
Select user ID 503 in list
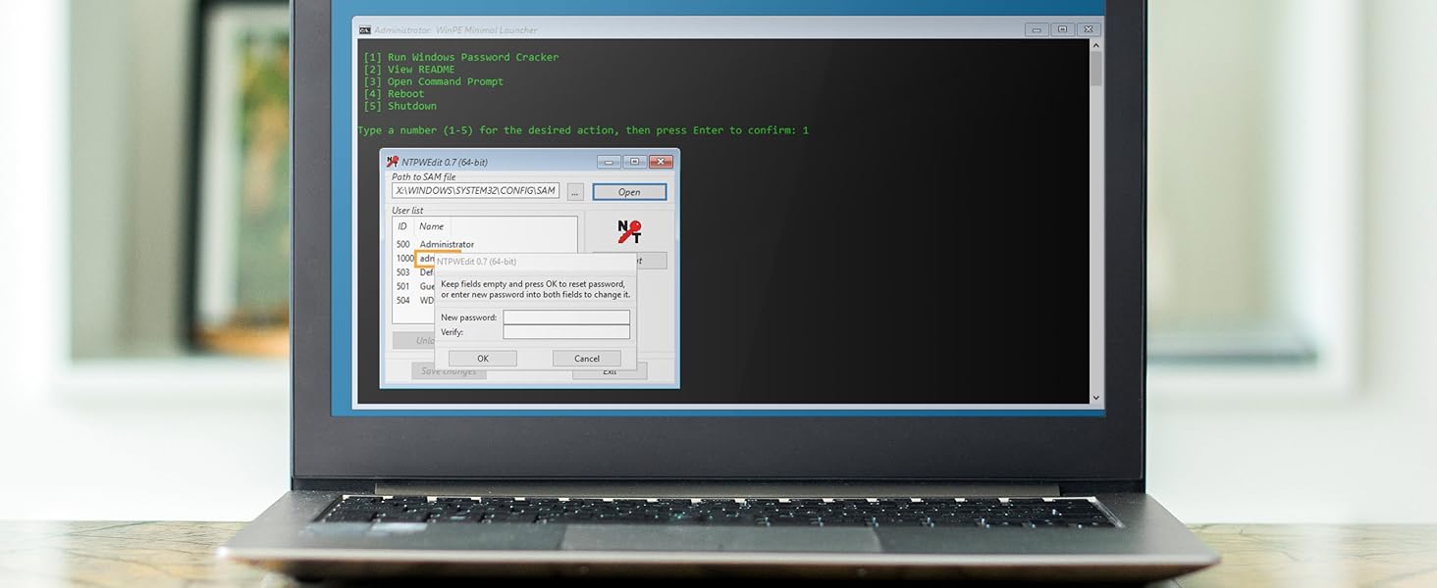(x=402, y=272)
